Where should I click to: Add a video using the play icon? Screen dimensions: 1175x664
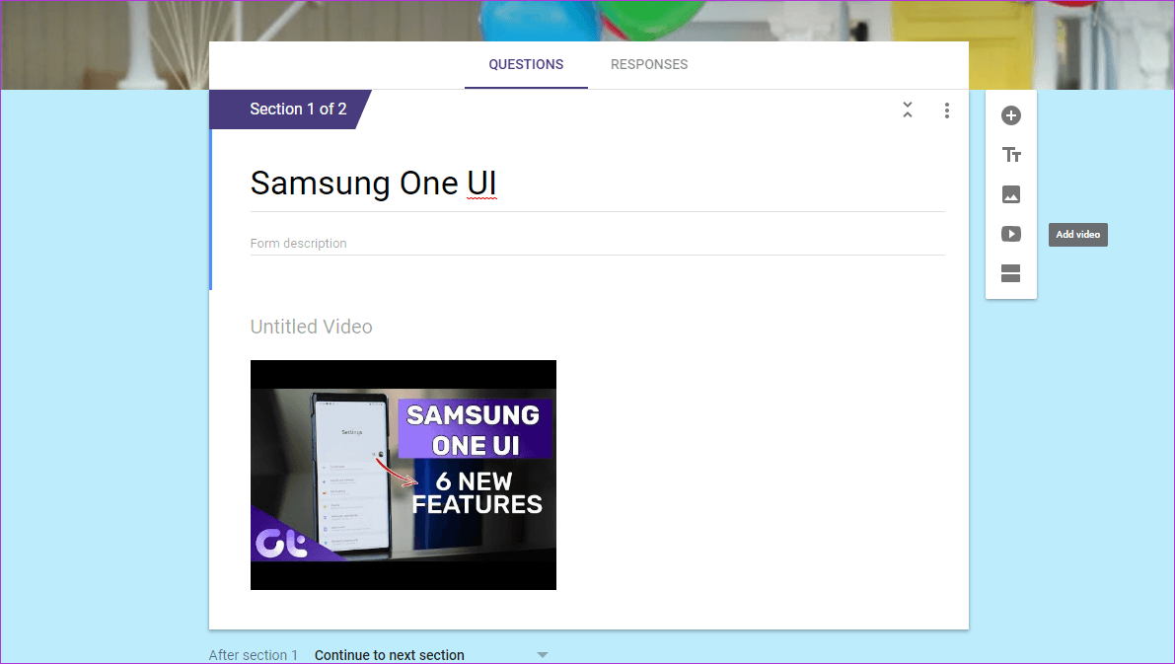(x=1011, y=234)
